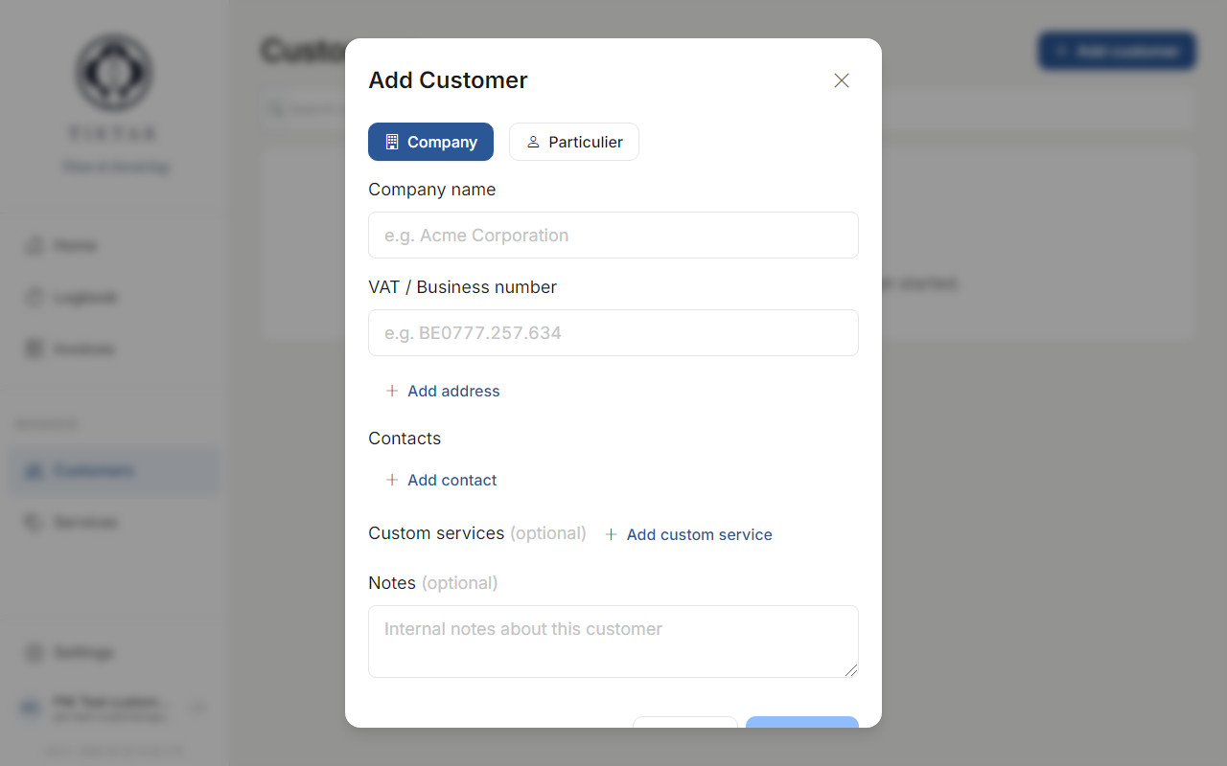Focus the Company name input field
Screen dimensions: 1227x766
click(613, 235)
